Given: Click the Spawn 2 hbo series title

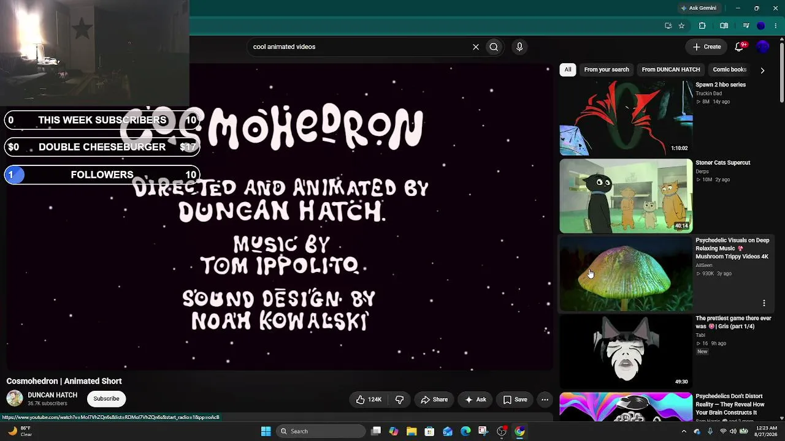Looking at the screenshot, I should (721, 85).
